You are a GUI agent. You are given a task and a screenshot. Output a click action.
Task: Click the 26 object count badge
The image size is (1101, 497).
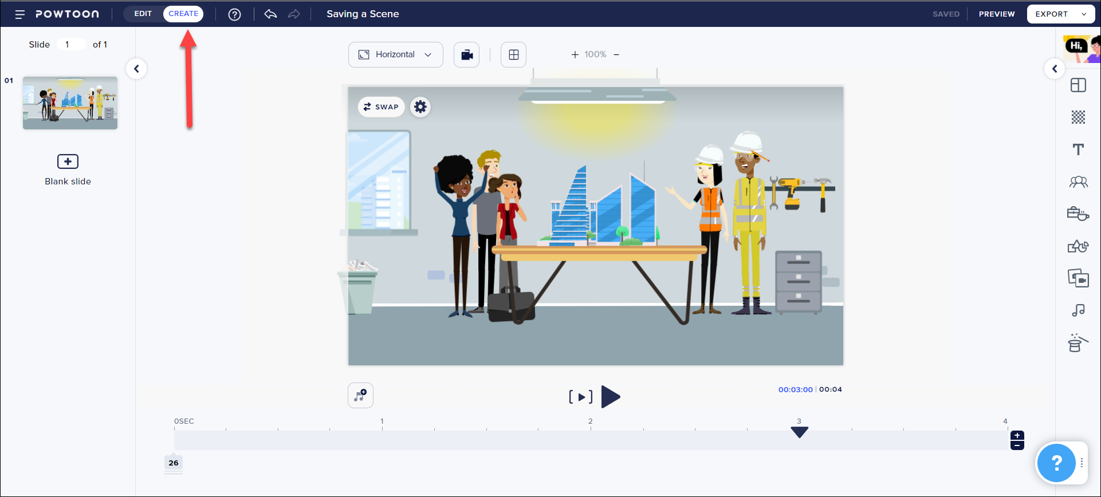point(174,463)
